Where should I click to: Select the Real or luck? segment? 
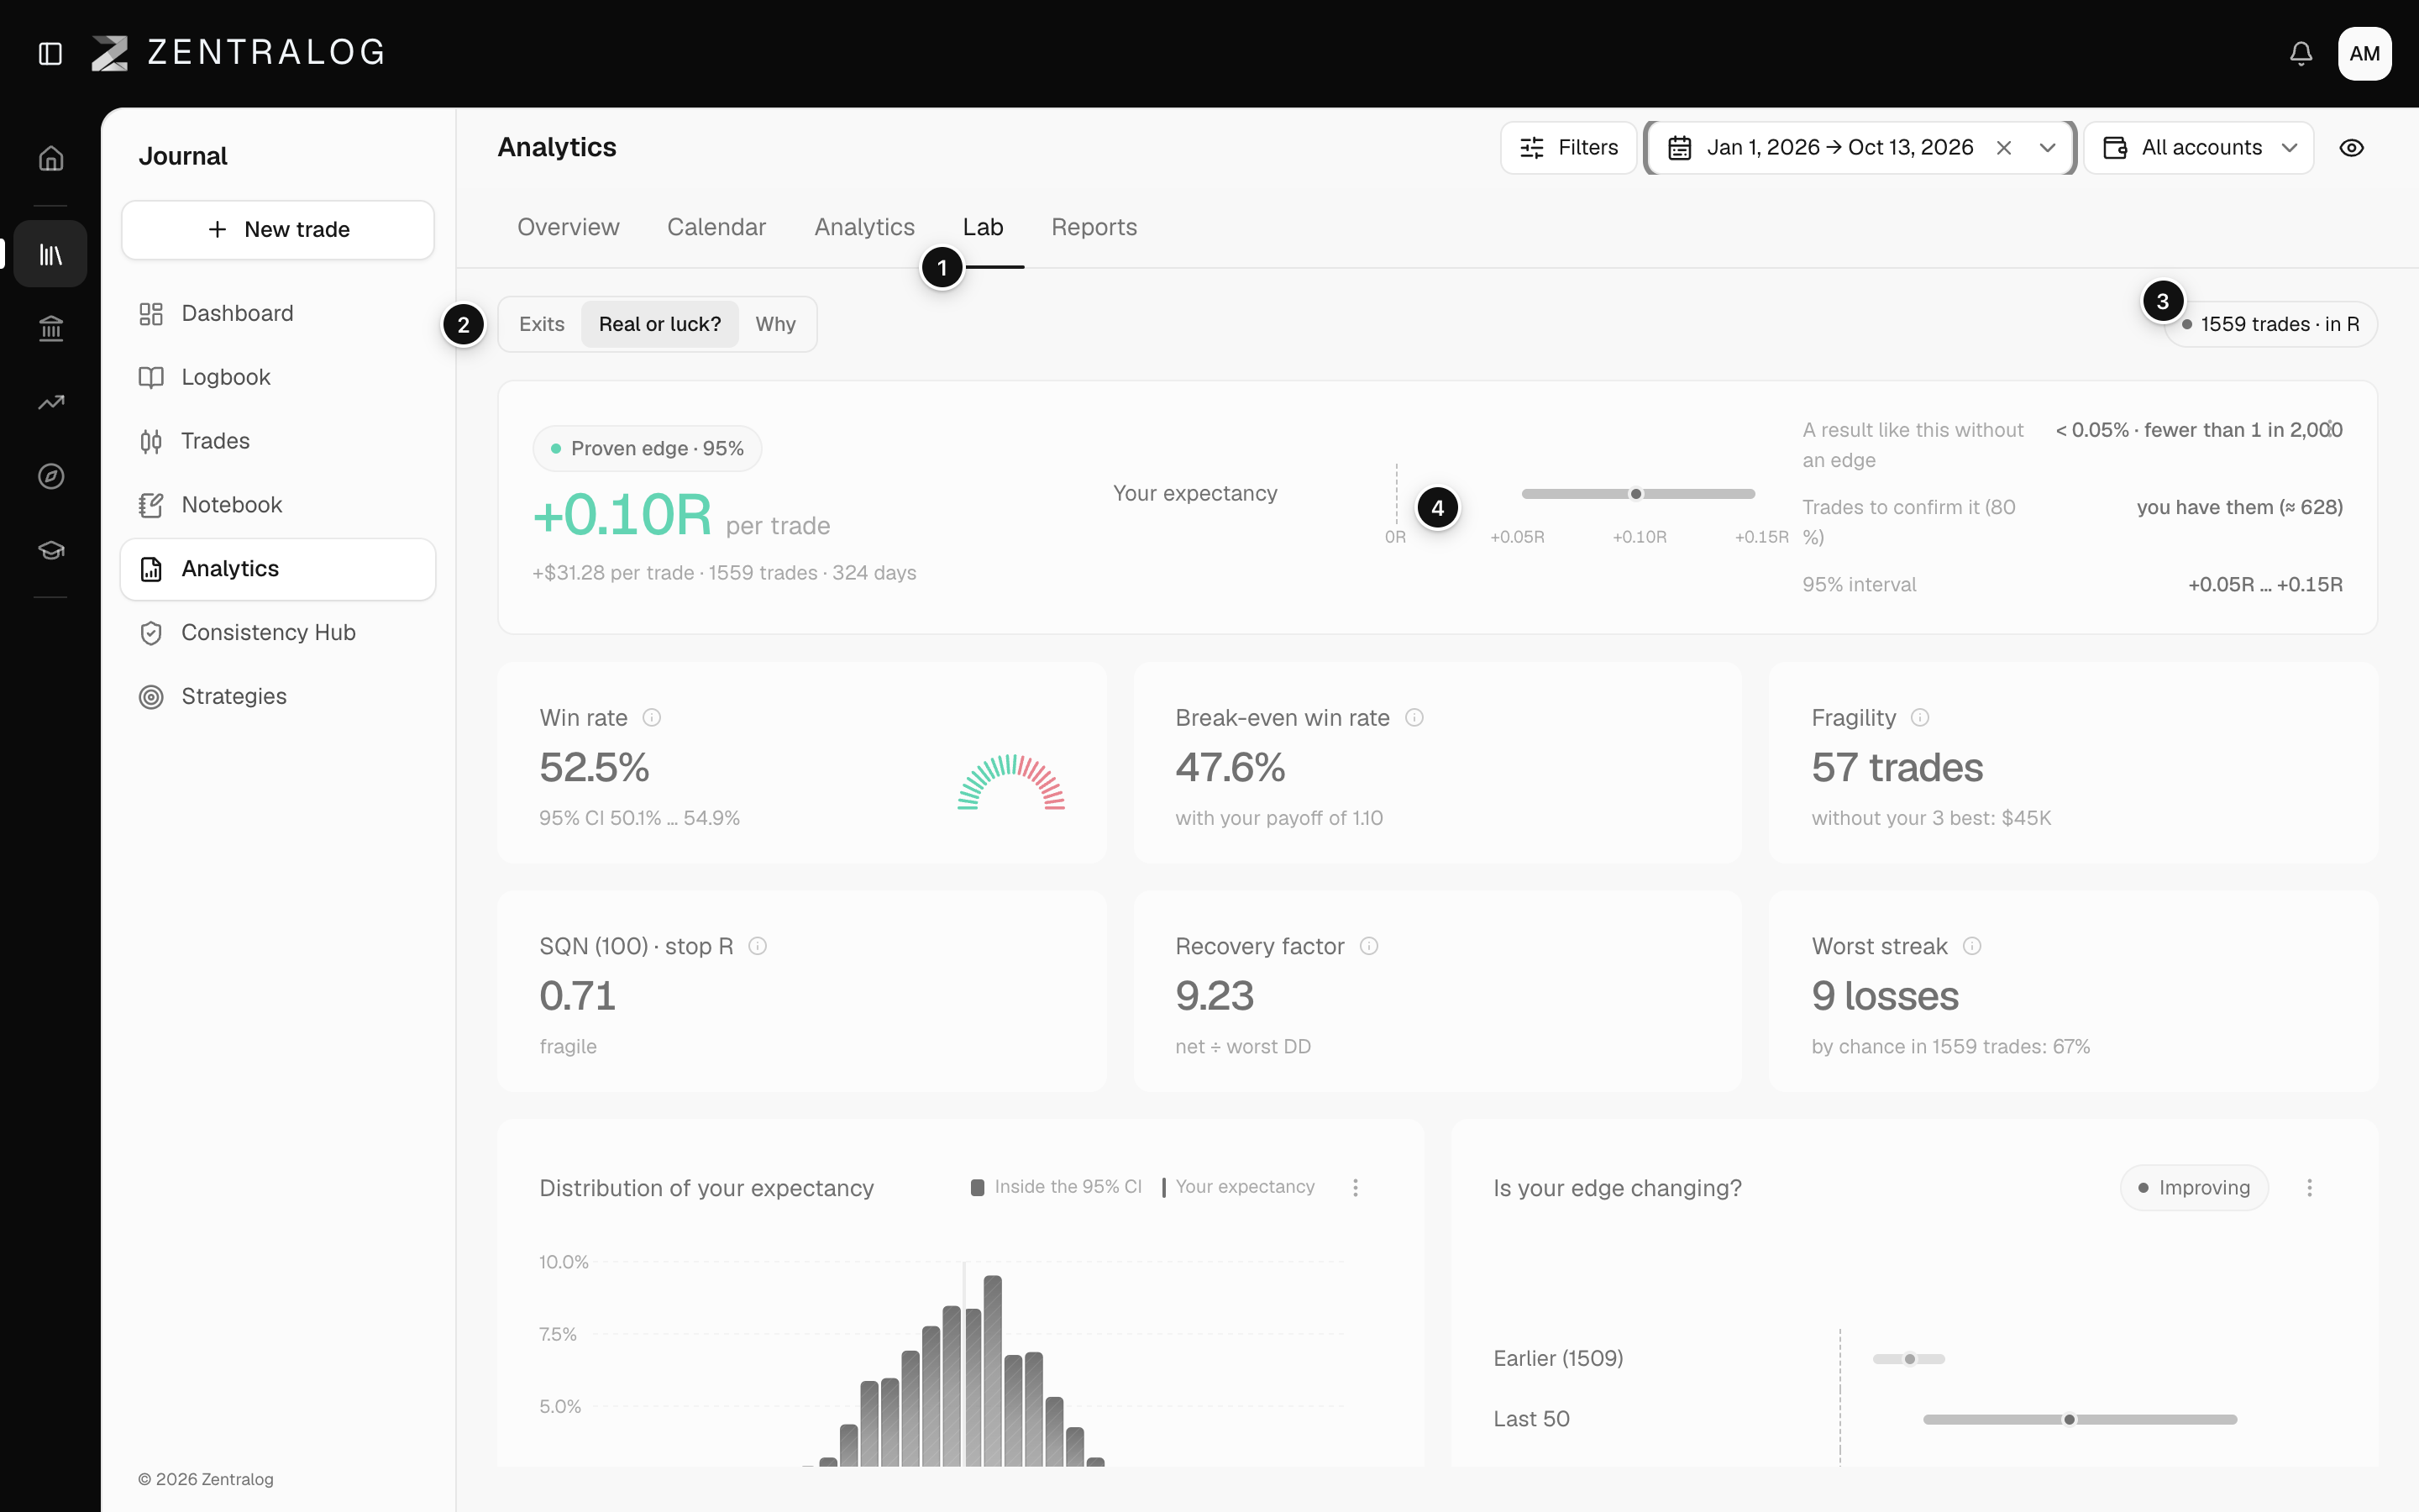(x=659, y=324)
